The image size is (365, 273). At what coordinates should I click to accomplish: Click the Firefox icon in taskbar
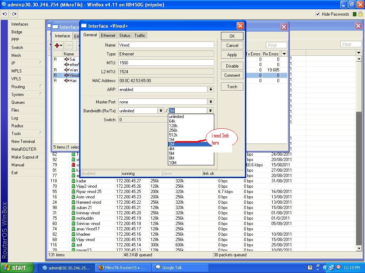[x=101, y=267]
